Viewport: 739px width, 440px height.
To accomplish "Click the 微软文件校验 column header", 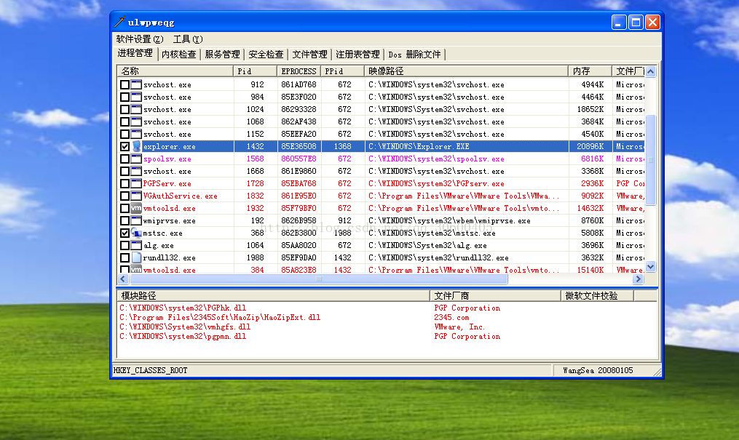I will coord(597,295).
